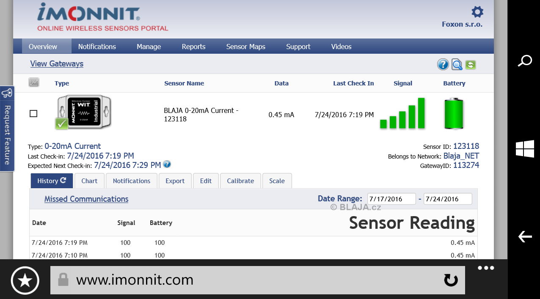The image size is (540, 299).
Task: Click the Foxon s.r.o. account name
Action: tap(462, 24)
